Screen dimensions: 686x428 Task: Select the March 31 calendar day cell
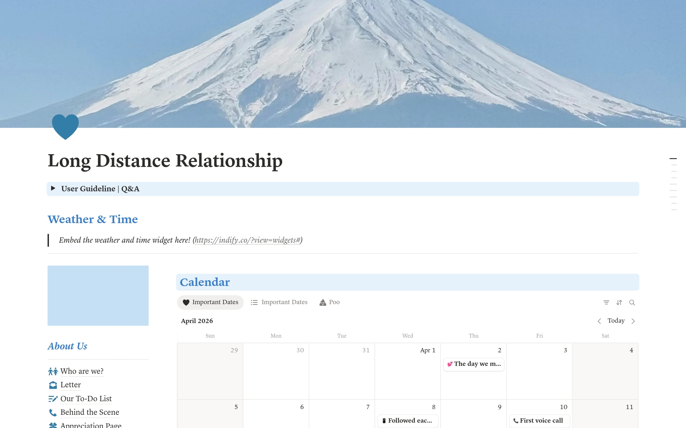342,371
